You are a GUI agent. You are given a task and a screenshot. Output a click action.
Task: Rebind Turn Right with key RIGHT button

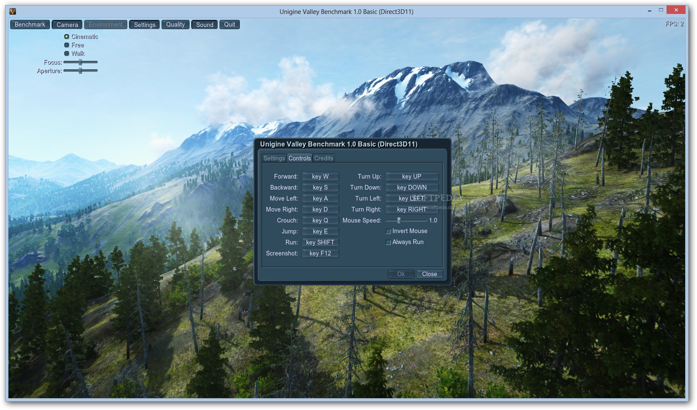(412, 209)
